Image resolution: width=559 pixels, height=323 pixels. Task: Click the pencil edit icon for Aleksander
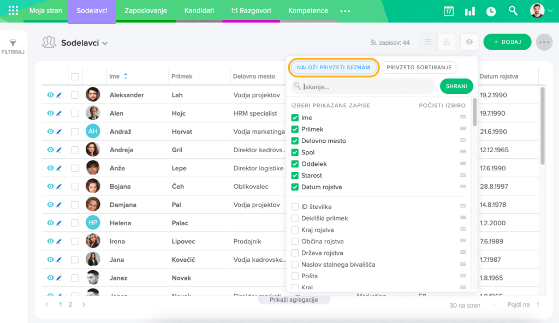(x=59, y=95)
